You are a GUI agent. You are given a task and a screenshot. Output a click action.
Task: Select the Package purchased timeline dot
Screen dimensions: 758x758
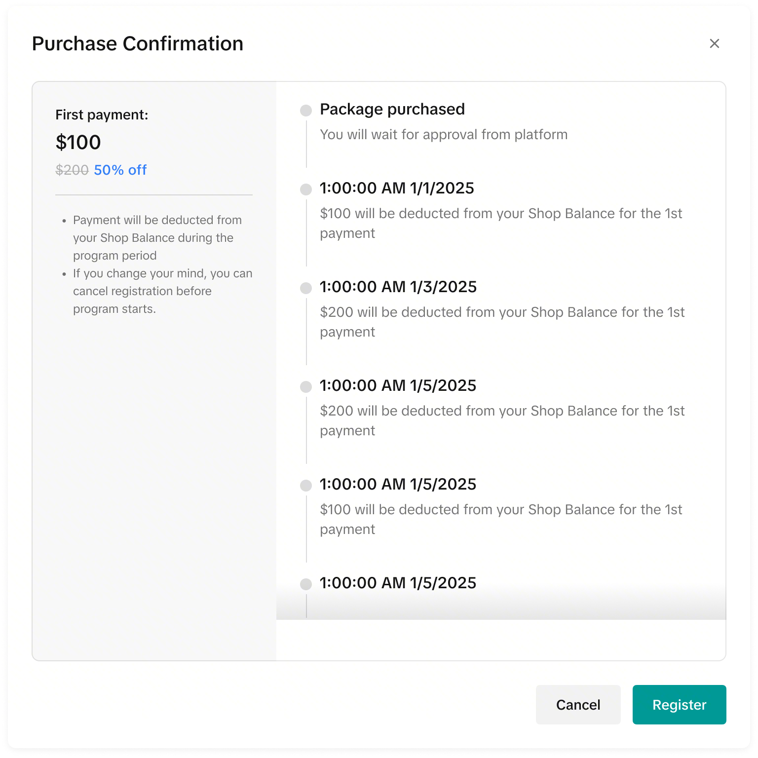[x=306, y=110]
